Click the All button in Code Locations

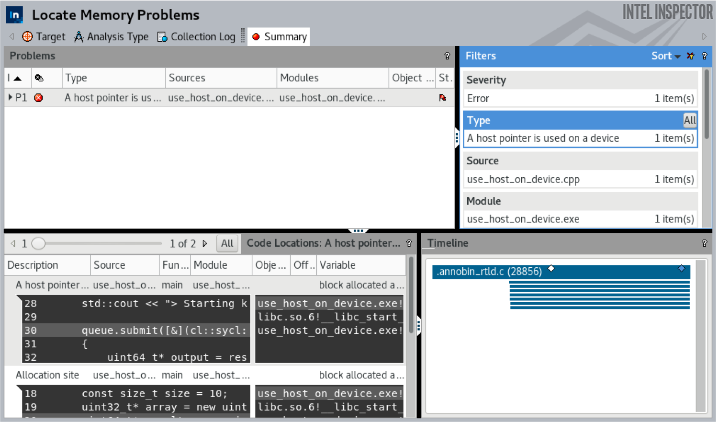click(227, 243)
